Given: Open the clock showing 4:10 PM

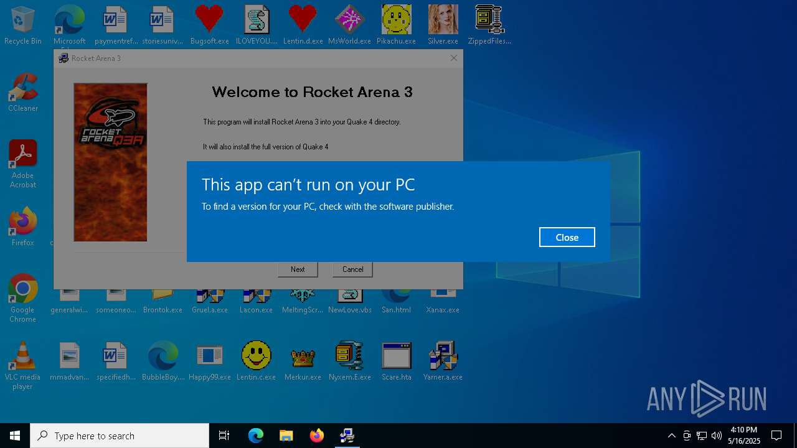Looking at the screenshot, I should point(743,436).
